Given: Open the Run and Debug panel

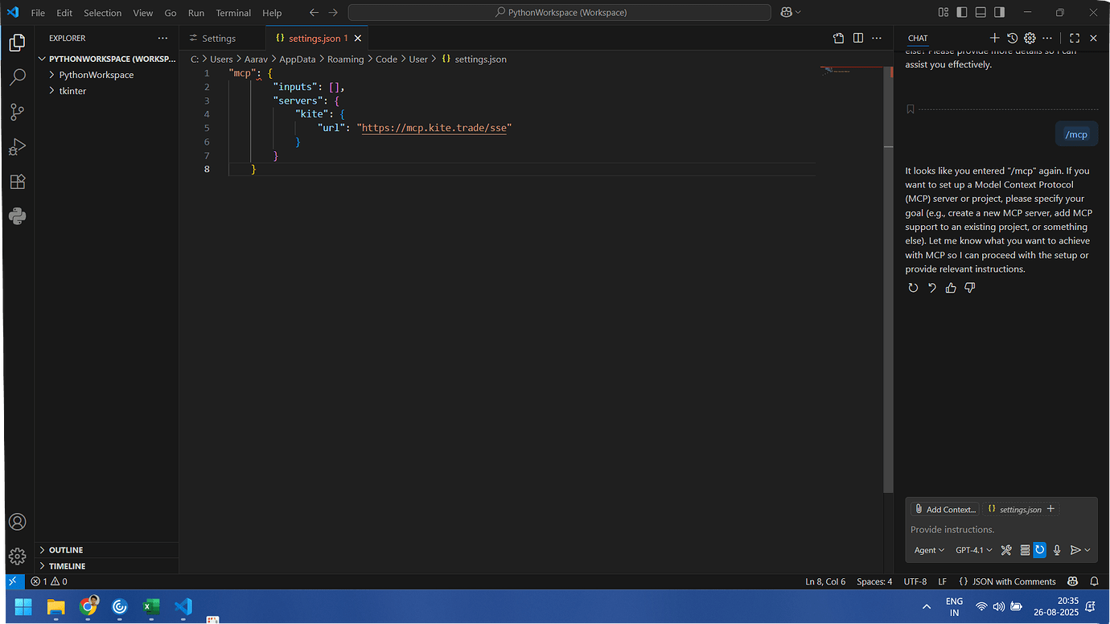Looking at the screenshot, I should pos(17,146).
